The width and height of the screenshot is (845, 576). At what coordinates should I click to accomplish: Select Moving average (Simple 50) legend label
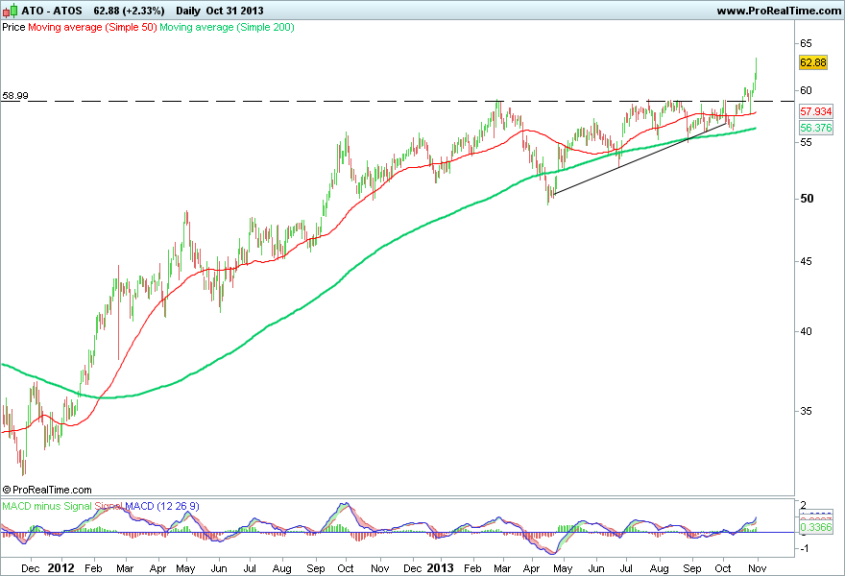point(92,28)
